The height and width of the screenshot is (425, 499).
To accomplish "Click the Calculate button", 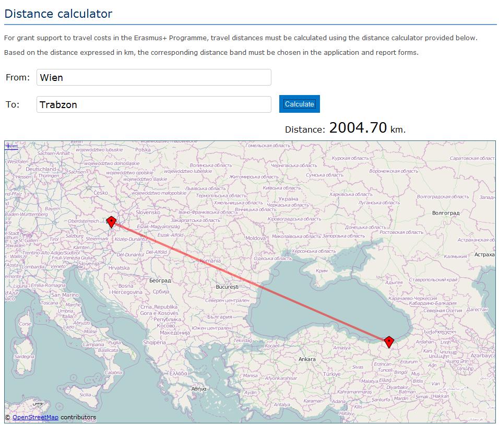I will [x=300, y=104].
